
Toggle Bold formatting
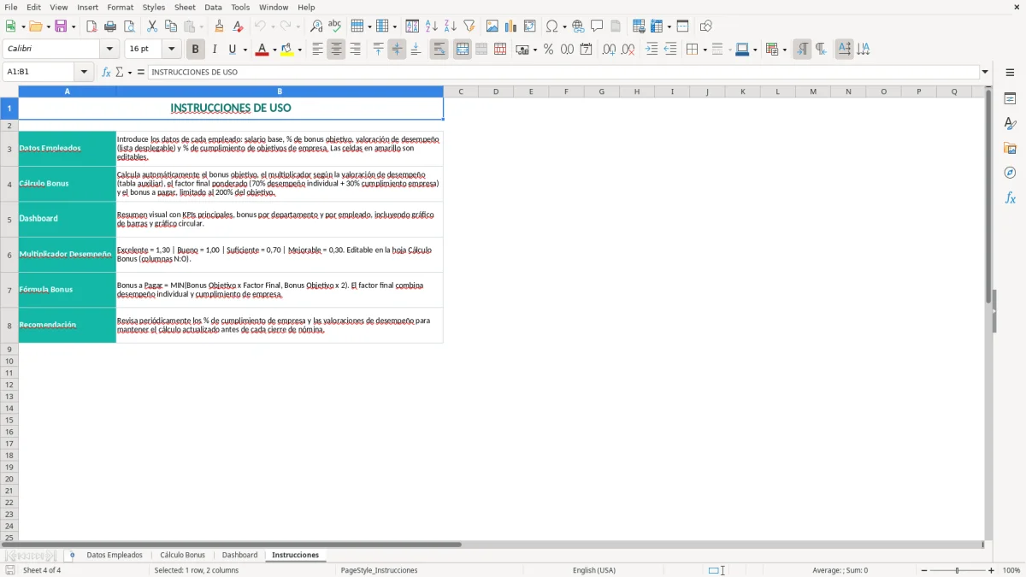tap(196, 50)
